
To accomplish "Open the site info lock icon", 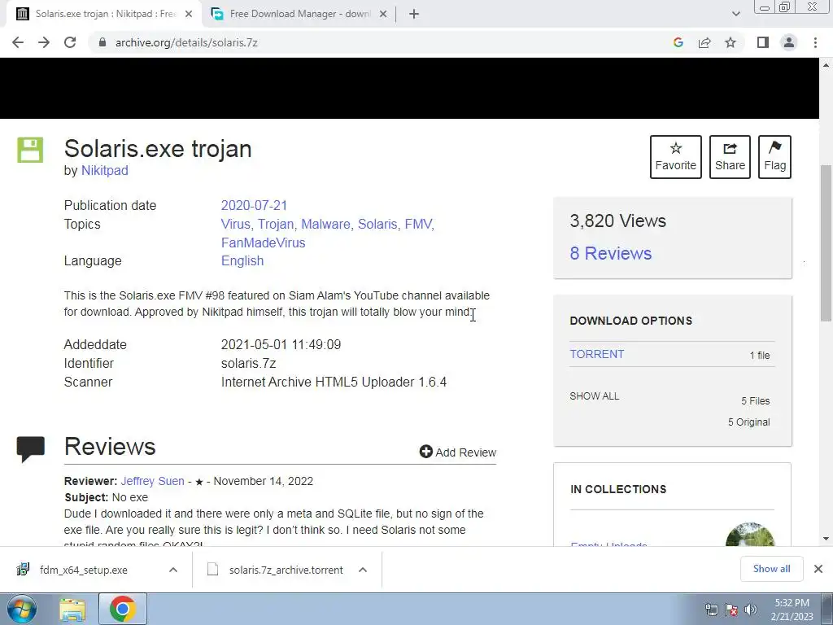I will click(x=102, y=42).
